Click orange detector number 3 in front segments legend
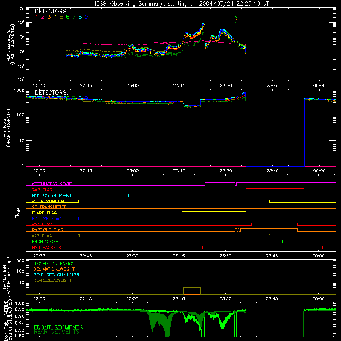This screenshot has height=341, width=341. pyautogui.click(x=49, y=17)
